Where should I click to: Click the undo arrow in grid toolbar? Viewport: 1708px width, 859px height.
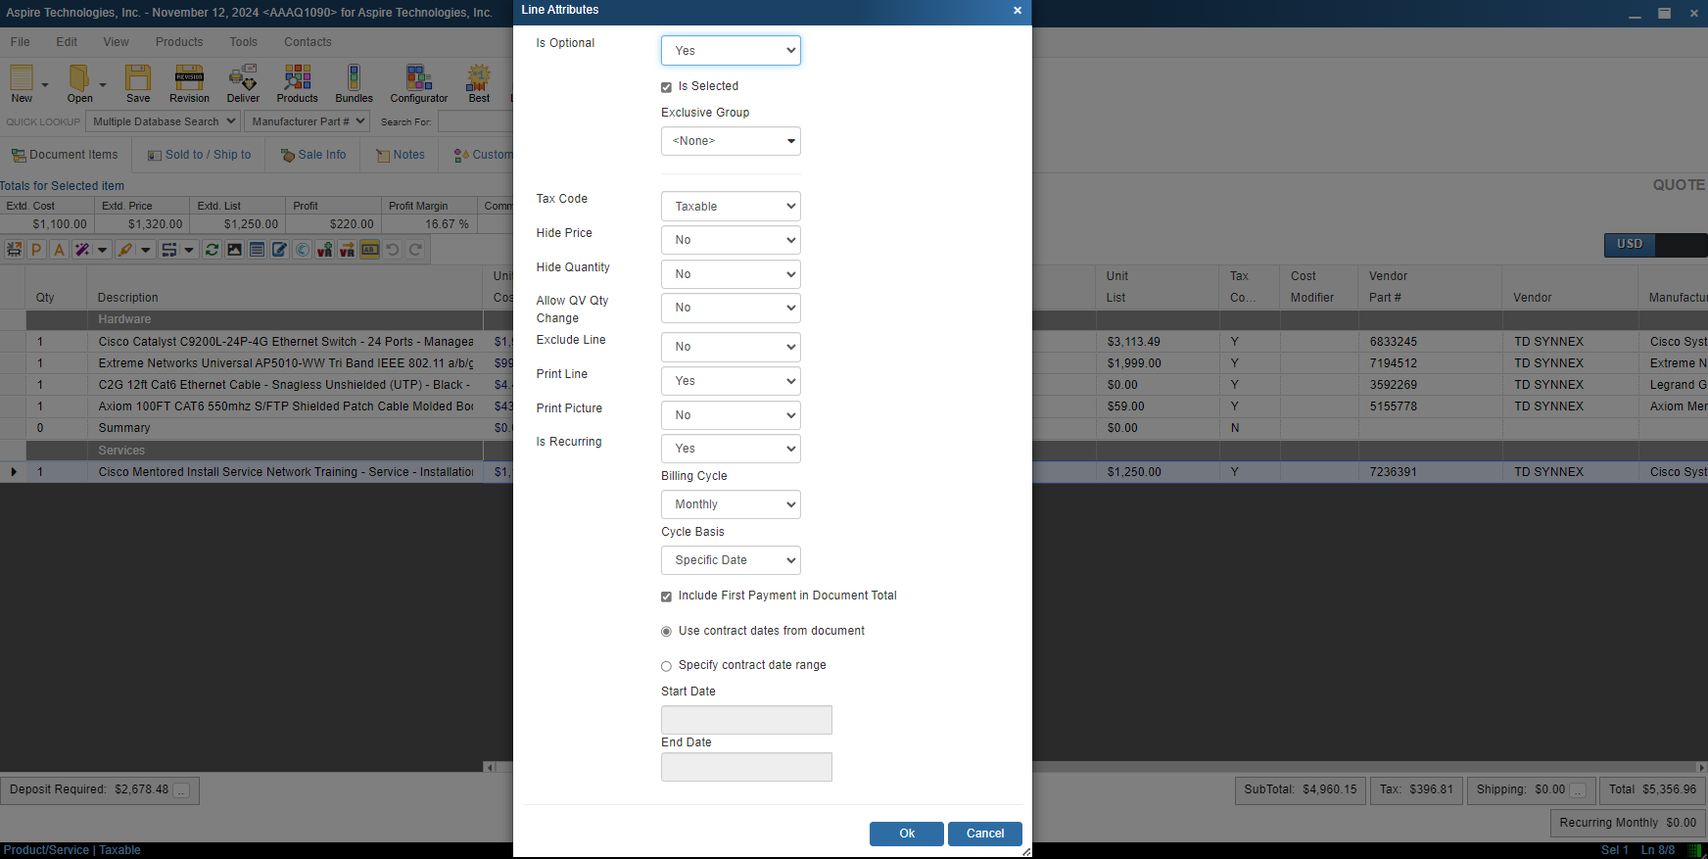click(393, 250)
